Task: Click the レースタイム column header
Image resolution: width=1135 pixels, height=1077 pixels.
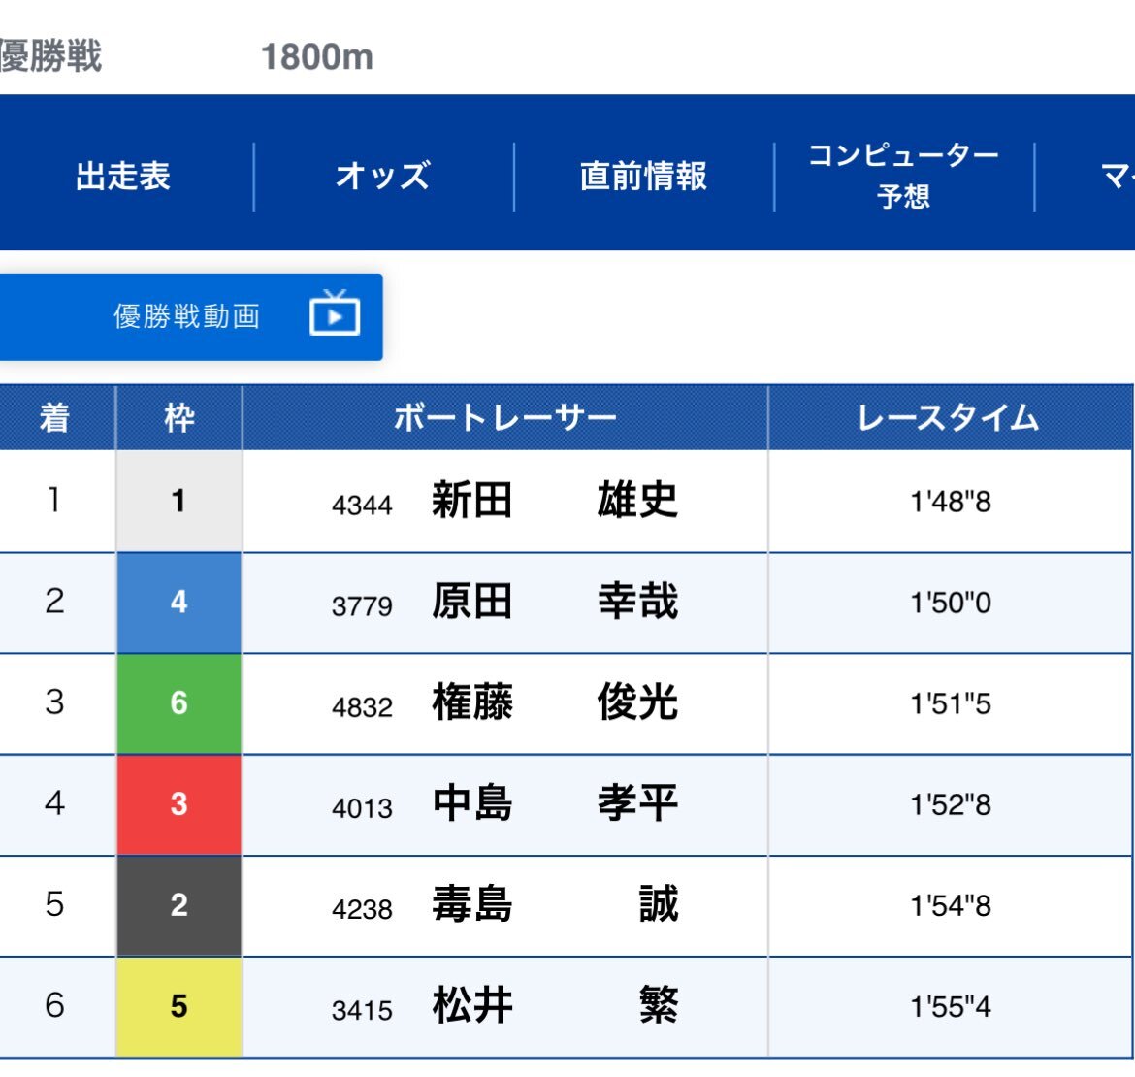Action: coord(949,417)
